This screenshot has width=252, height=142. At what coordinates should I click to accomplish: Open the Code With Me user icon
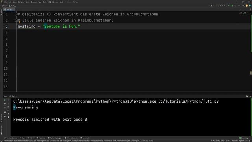pos(212,6)
